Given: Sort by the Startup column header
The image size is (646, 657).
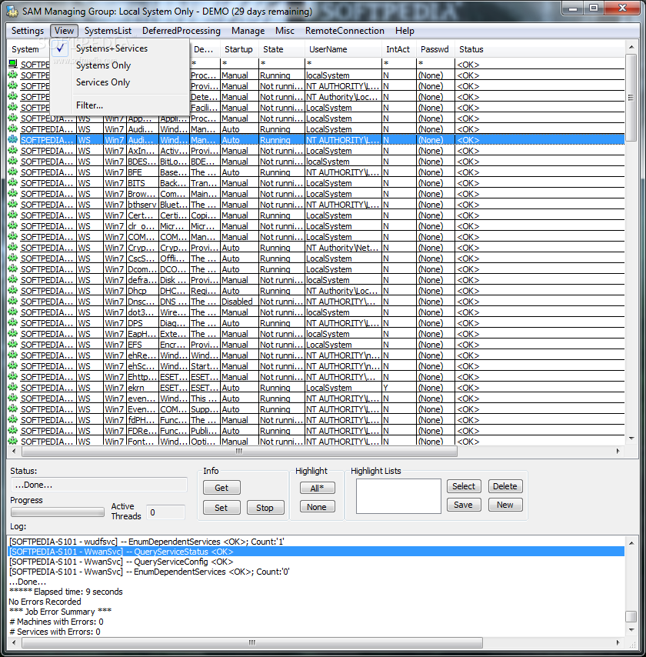Looking at the screenshot, I should pyautogui.click(x=239, y=49).
